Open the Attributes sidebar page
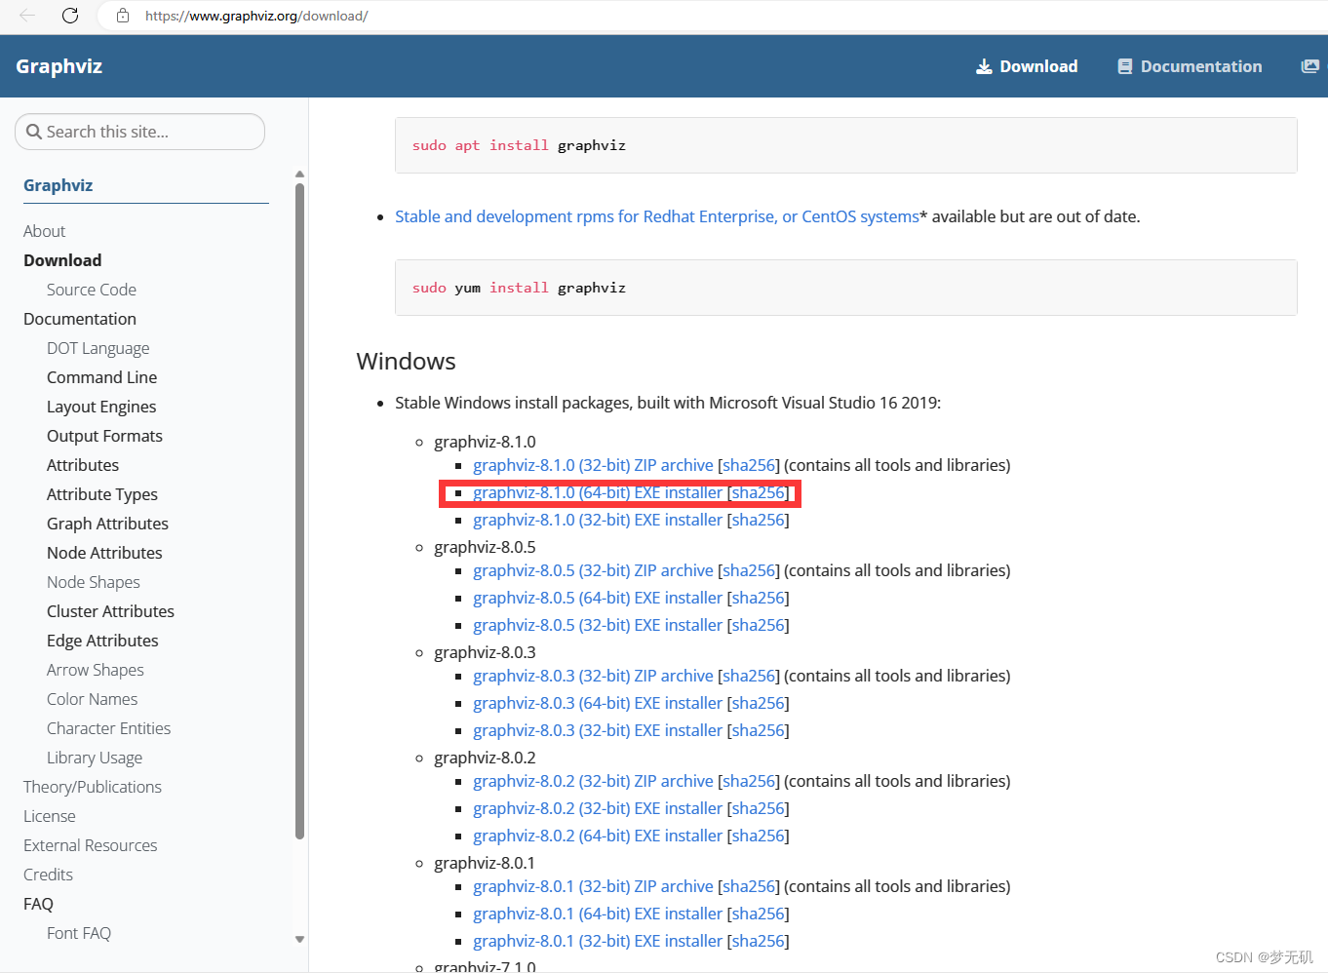1328x973 pixels. [83, 465]
